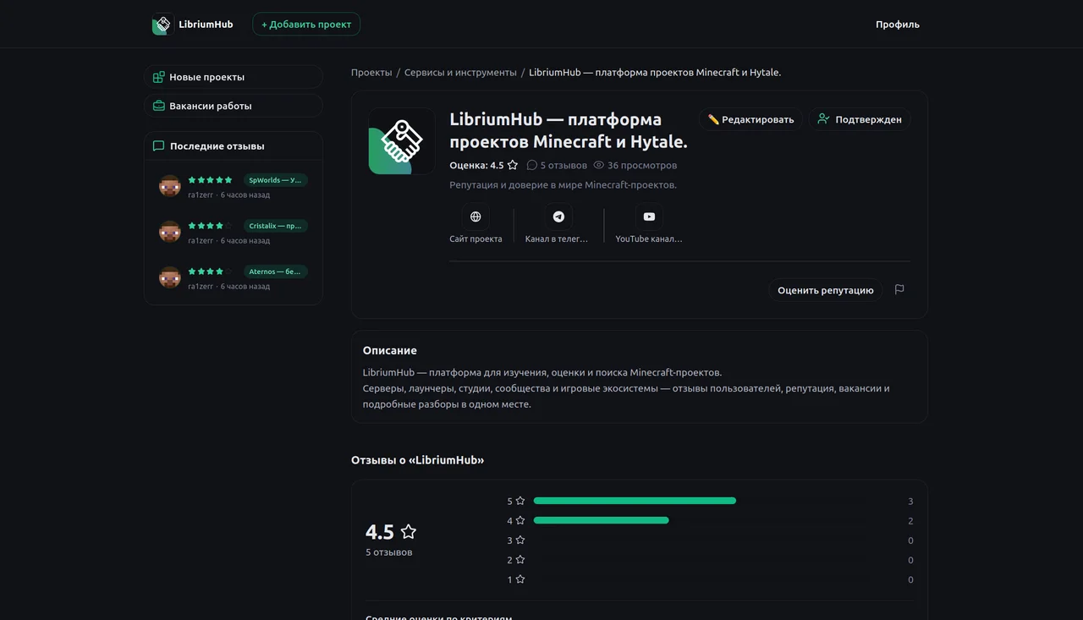Click the LibriumHub logo icon in header
The image size is (1083, 620).
(162, 25)
